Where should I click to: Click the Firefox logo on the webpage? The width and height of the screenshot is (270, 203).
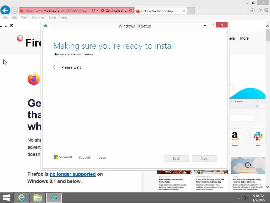click(x=20, y=38)
